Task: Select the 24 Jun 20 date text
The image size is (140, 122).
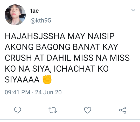Action: (48, 92)
